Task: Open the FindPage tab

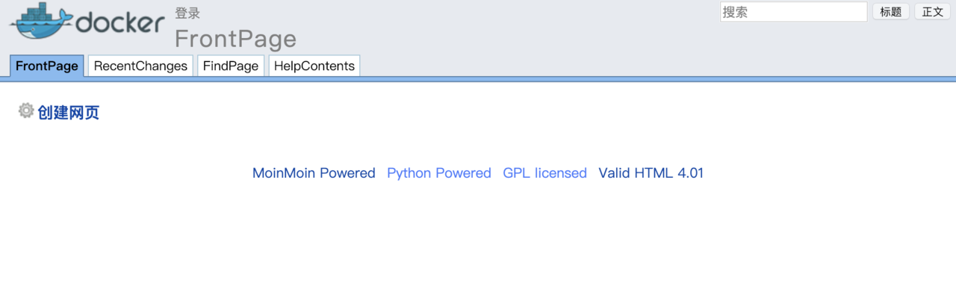Action: click(x=231, y=66)
